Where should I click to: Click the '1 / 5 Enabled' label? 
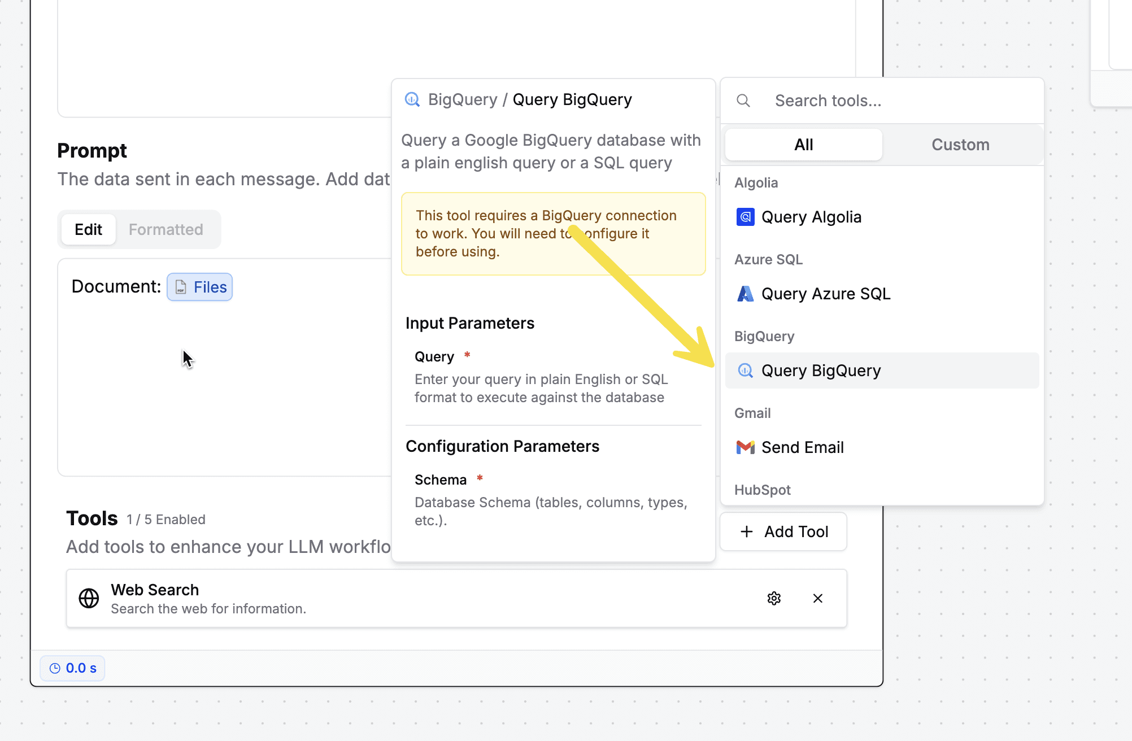[166, 520]
